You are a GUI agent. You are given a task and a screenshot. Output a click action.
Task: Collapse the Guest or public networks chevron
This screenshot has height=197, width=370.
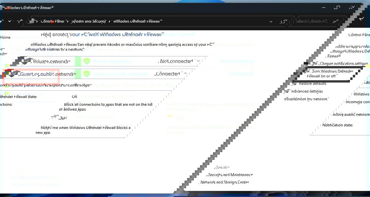(185, 74)
